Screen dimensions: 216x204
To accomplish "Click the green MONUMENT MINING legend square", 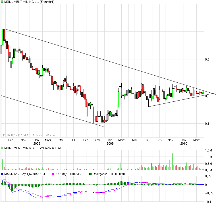I will click(2, 2).
